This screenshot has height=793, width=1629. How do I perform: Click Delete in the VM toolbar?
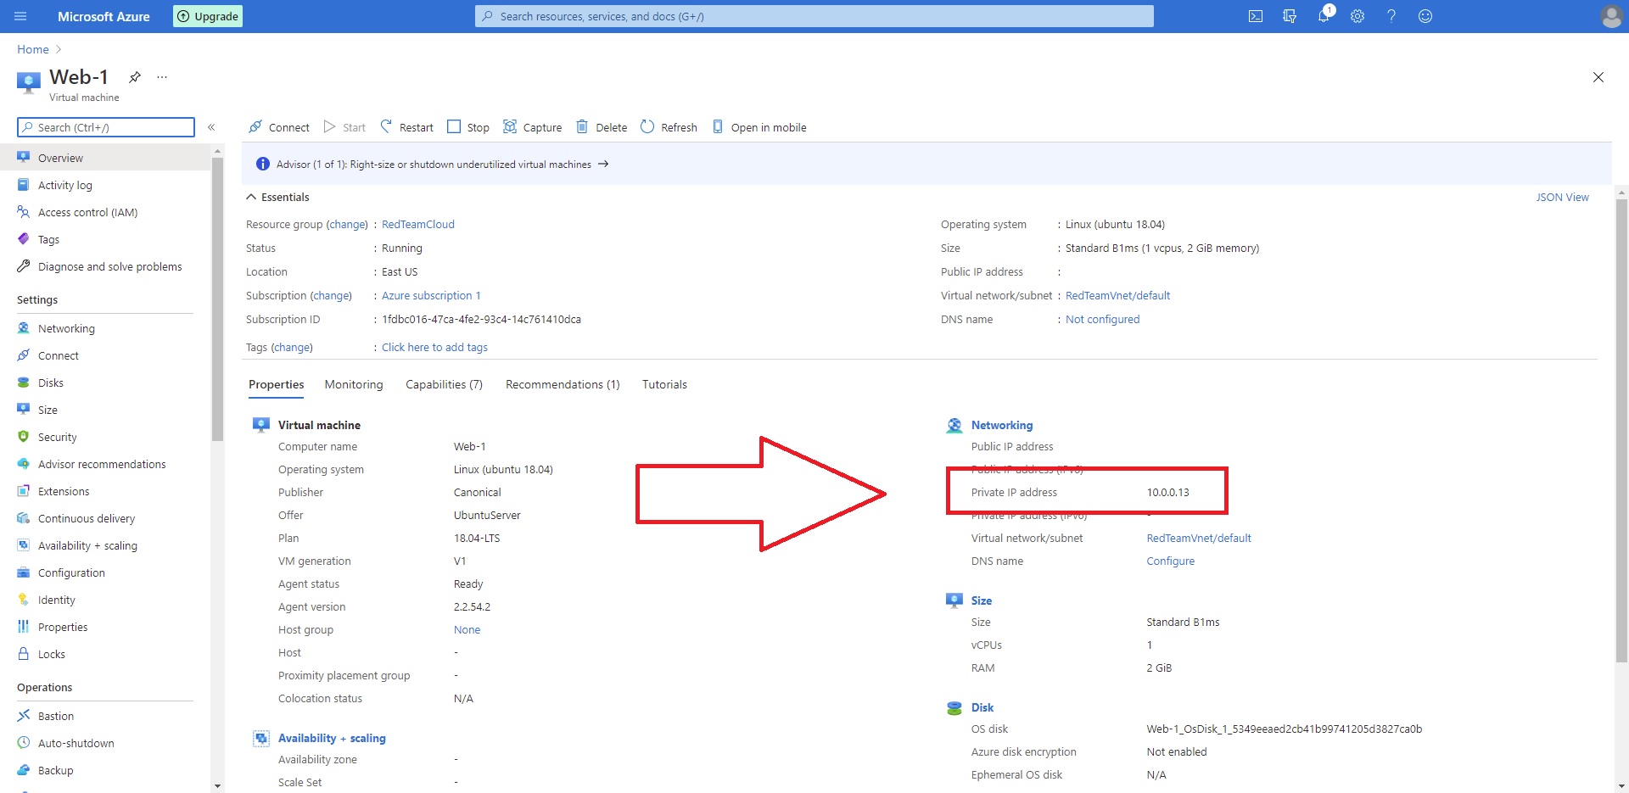click(x=602, y=127)
